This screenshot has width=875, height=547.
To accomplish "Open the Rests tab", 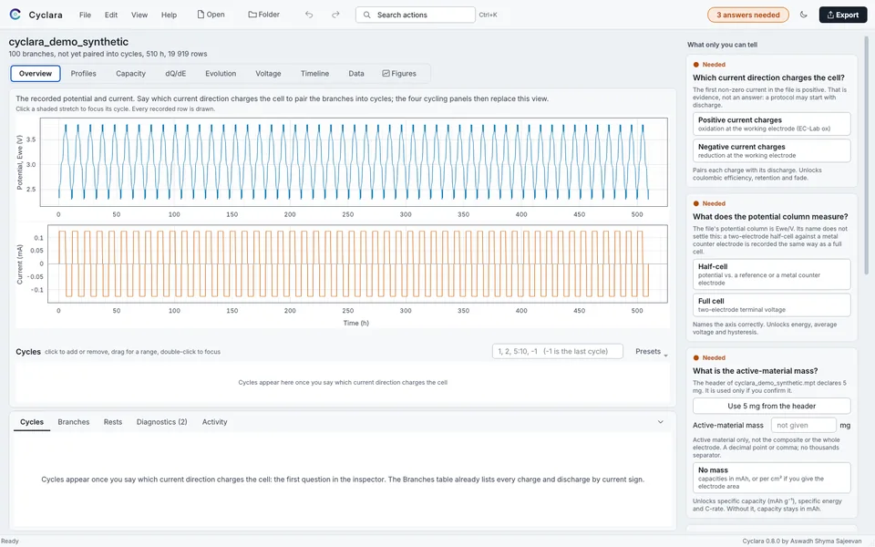I will click(113, 422).
